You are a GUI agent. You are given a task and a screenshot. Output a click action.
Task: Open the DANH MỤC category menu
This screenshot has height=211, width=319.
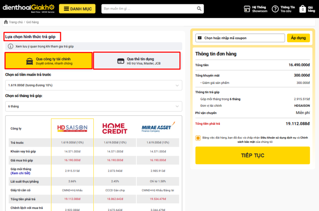tap(77, 9)
